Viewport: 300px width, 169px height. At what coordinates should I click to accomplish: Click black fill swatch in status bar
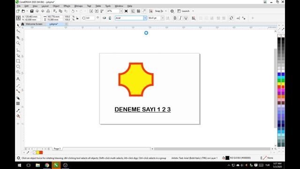[x=227, y=158]
